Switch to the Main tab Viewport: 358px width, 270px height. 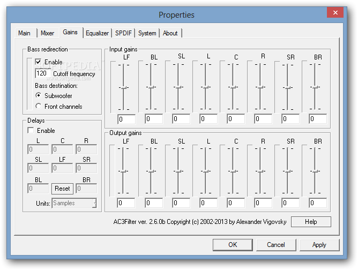click(x=25, y=33)
